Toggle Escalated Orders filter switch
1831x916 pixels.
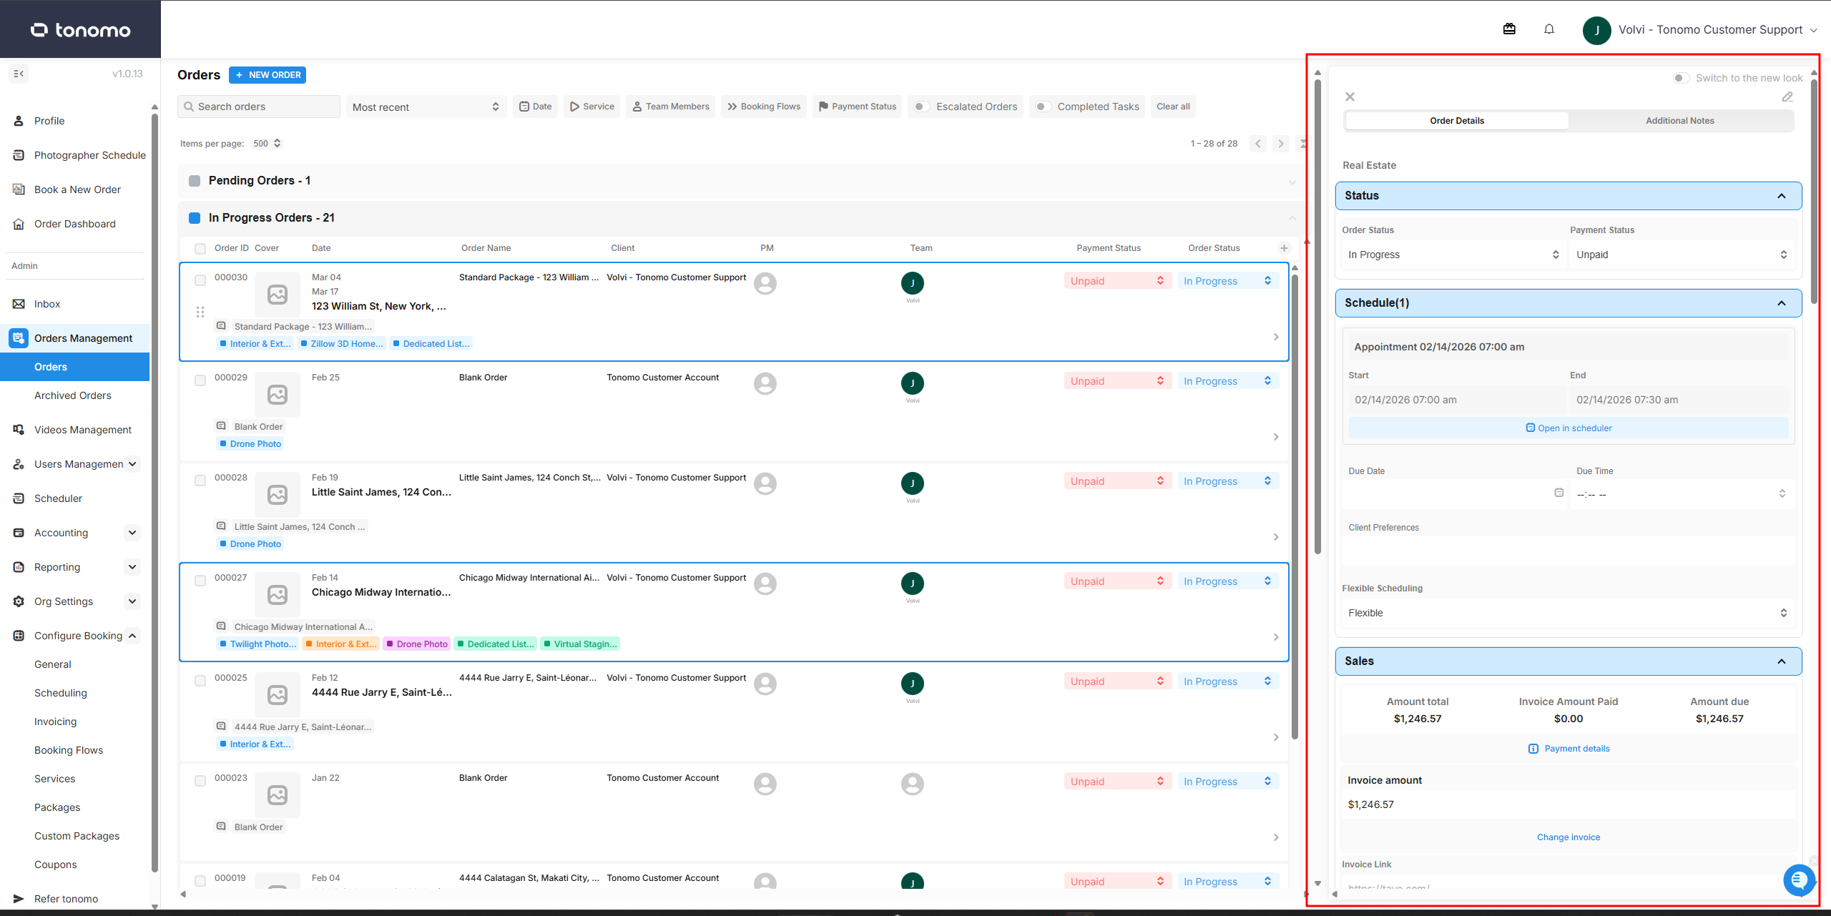click(x=922, y=107)
